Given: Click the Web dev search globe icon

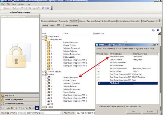Looking at the screenshot, I should click(78, 113).
